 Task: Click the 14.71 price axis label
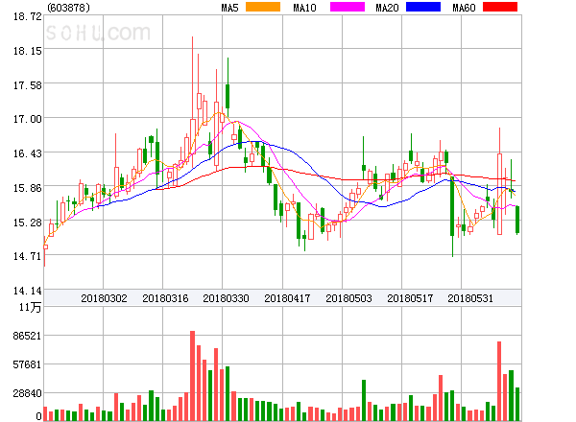[28, 256]
